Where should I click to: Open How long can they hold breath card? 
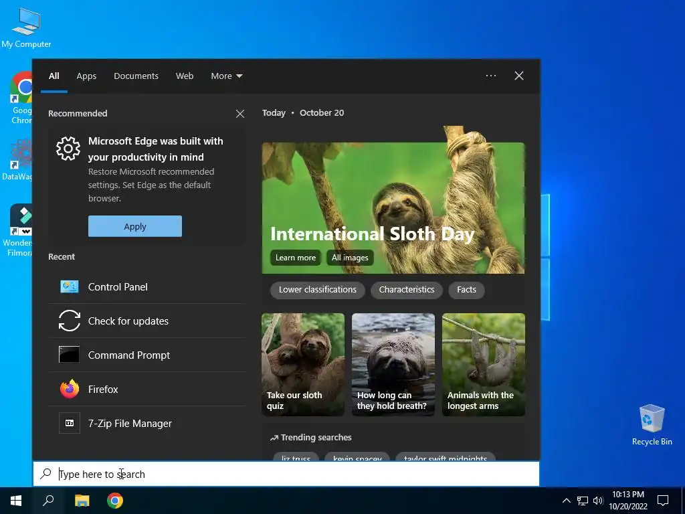393,364
